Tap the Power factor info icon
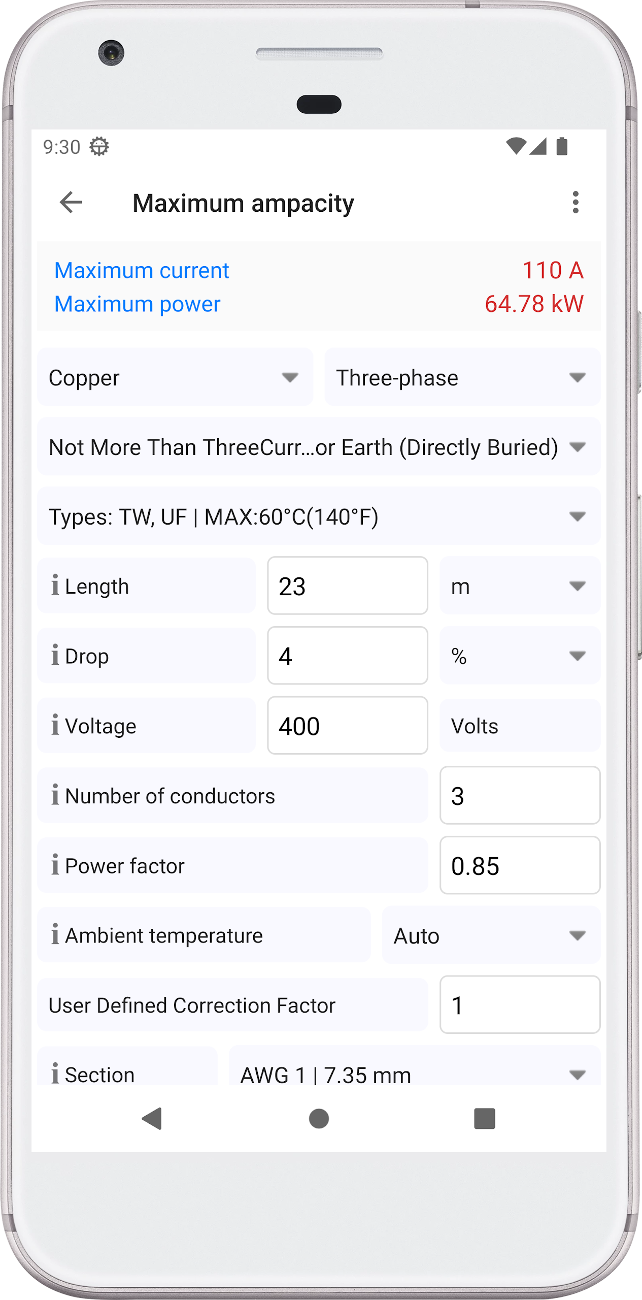This screenshot has width=642, height=1300. pyautogui.click(x=55, y=865)
